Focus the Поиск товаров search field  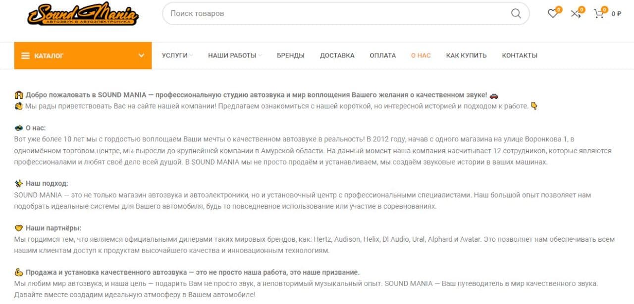coord(337,13)
